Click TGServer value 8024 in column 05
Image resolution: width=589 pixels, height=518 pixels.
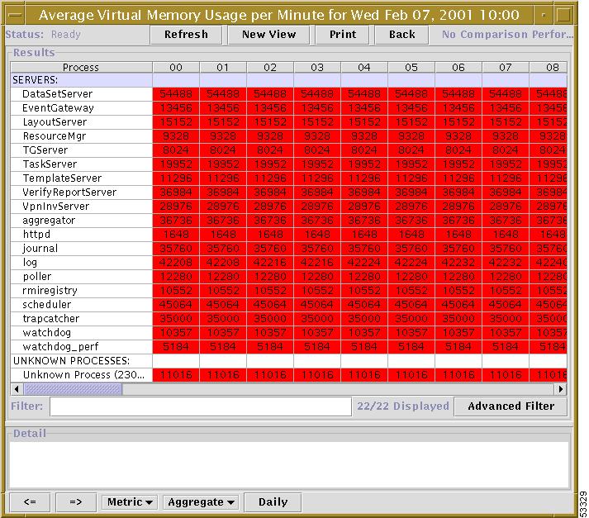coord(411,150)
